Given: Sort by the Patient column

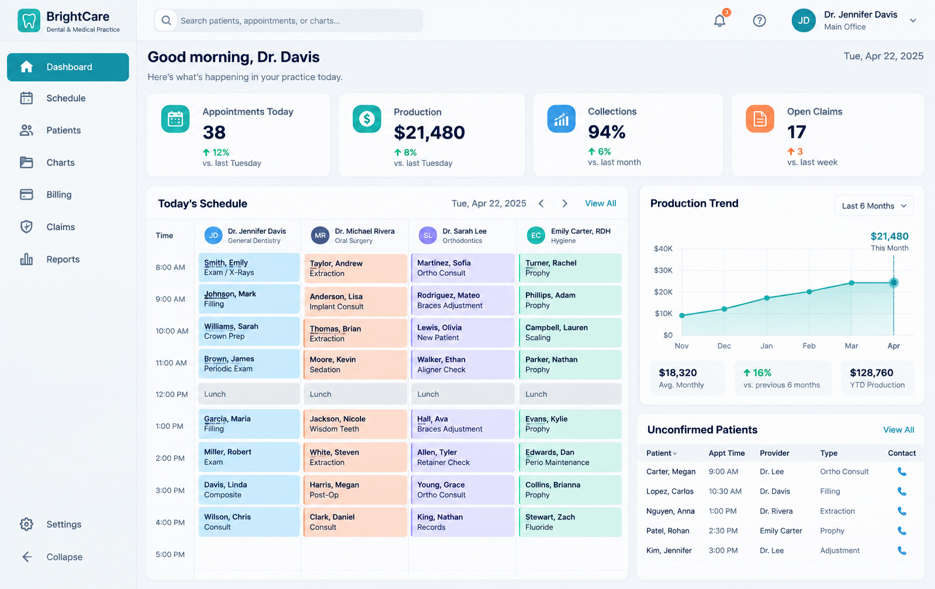Looking at the screenshot, I should 662,453.
